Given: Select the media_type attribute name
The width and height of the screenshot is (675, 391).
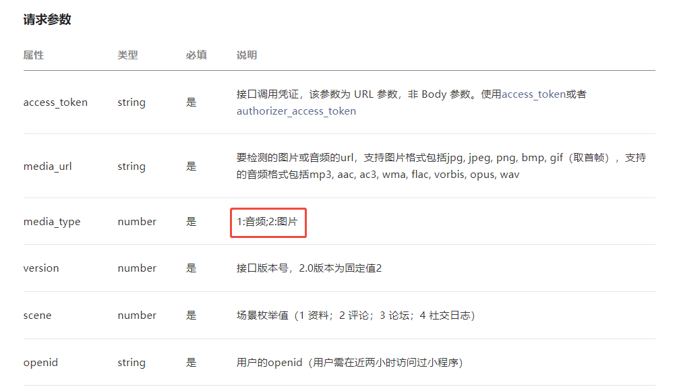Looking at the screenshot, I should [52, 222].
